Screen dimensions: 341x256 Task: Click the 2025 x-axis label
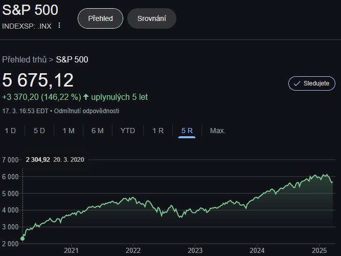[x=319, y=250]
